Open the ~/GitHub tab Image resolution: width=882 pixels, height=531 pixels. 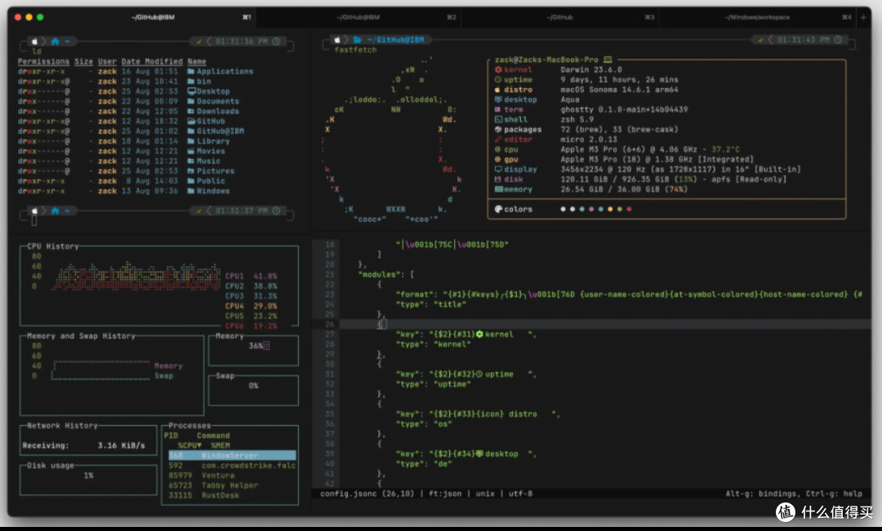point(559,17)
